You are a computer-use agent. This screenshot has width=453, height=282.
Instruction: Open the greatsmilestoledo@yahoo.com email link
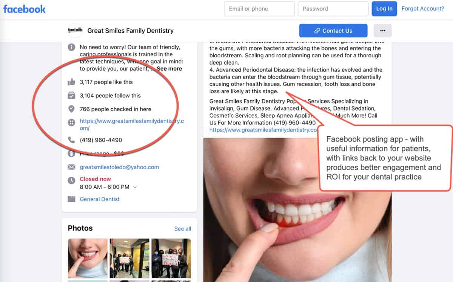click(119, 167)
